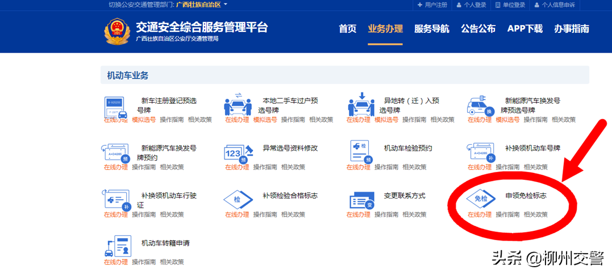Click 相关政策 under 机动车转籍申请
This screenshot has height=274, width=612.
(x=172, y=262)
